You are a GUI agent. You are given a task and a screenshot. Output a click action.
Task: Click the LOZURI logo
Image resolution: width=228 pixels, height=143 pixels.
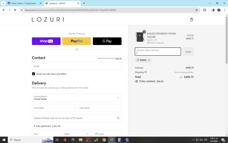[48, 19]
